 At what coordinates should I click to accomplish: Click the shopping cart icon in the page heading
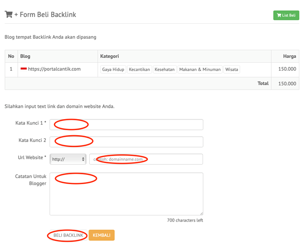pyautogui.click(x=8, y=14)
